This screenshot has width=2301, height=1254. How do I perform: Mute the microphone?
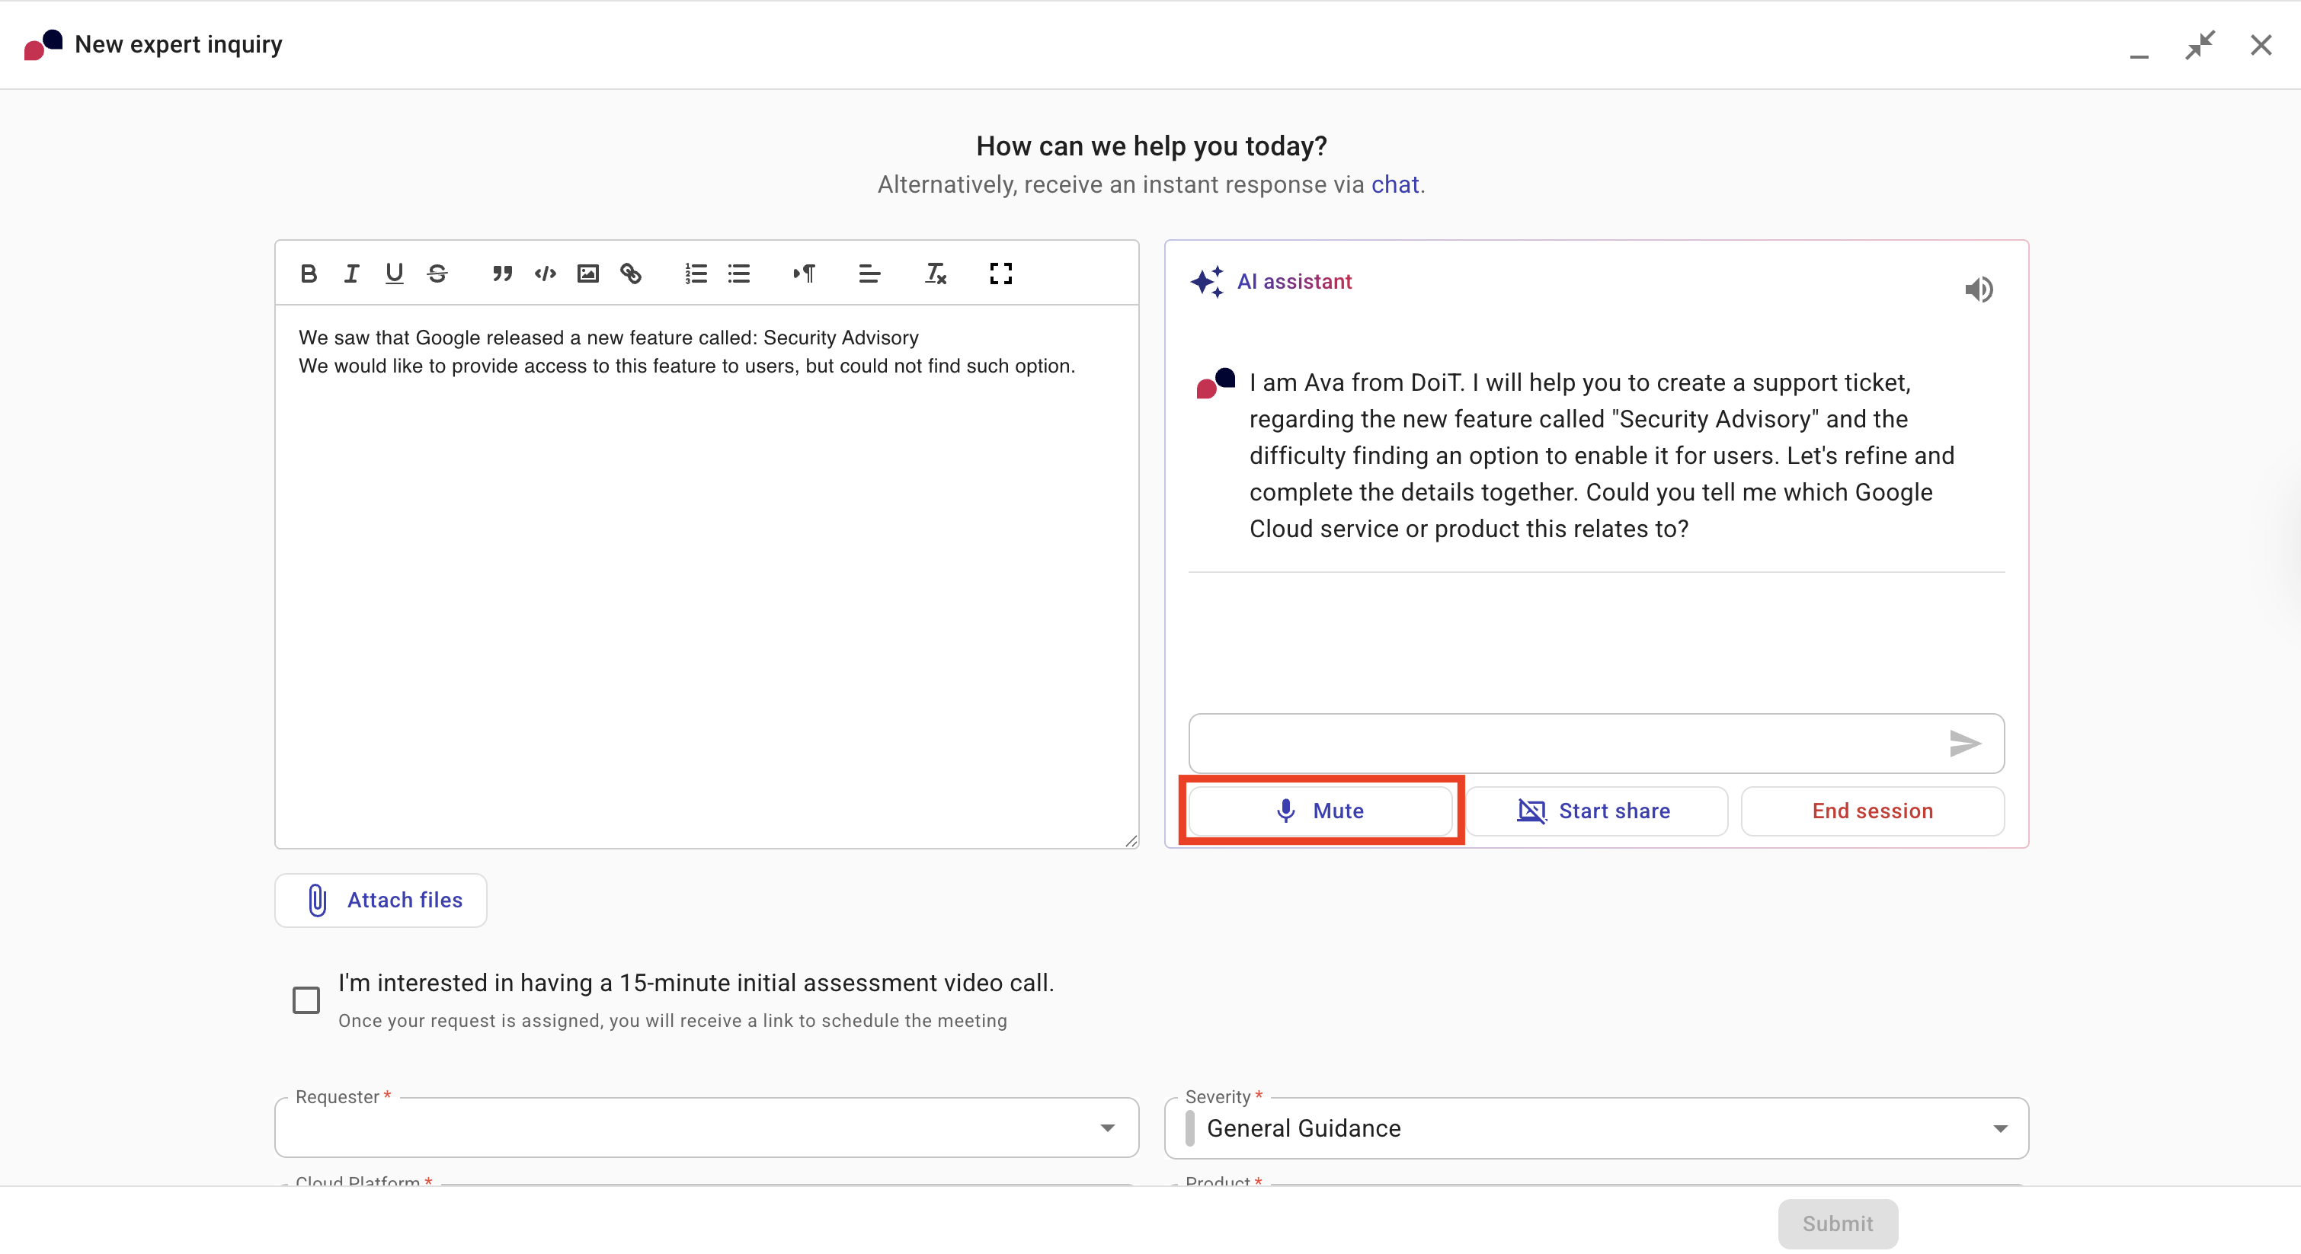tap(1320, 810)
